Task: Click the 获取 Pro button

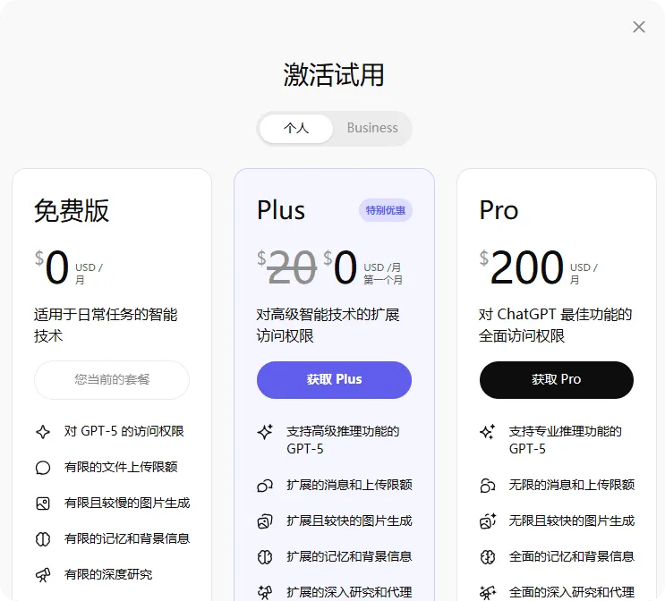Action: (x=557, y=380)
